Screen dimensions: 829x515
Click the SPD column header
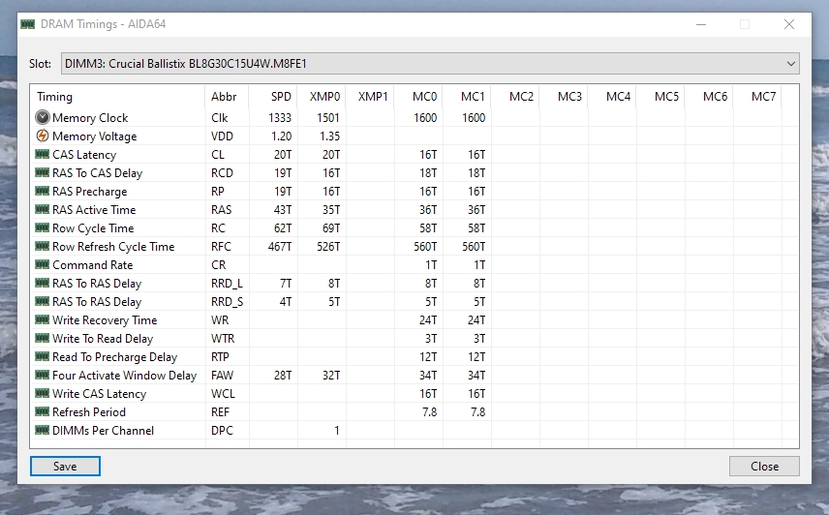(x=273, y=97)
